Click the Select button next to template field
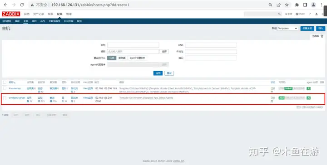The height and width of the screenshot is (165, 327). tap(164, 51)
